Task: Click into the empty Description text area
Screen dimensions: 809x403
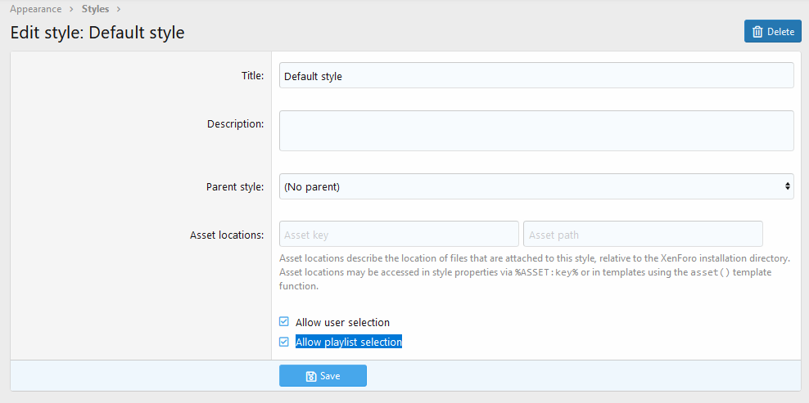Action: pos(536,131)
